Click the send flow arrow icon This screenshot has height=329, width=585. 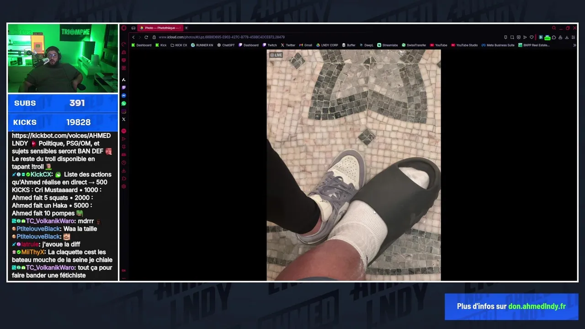[x=525, y=37]
